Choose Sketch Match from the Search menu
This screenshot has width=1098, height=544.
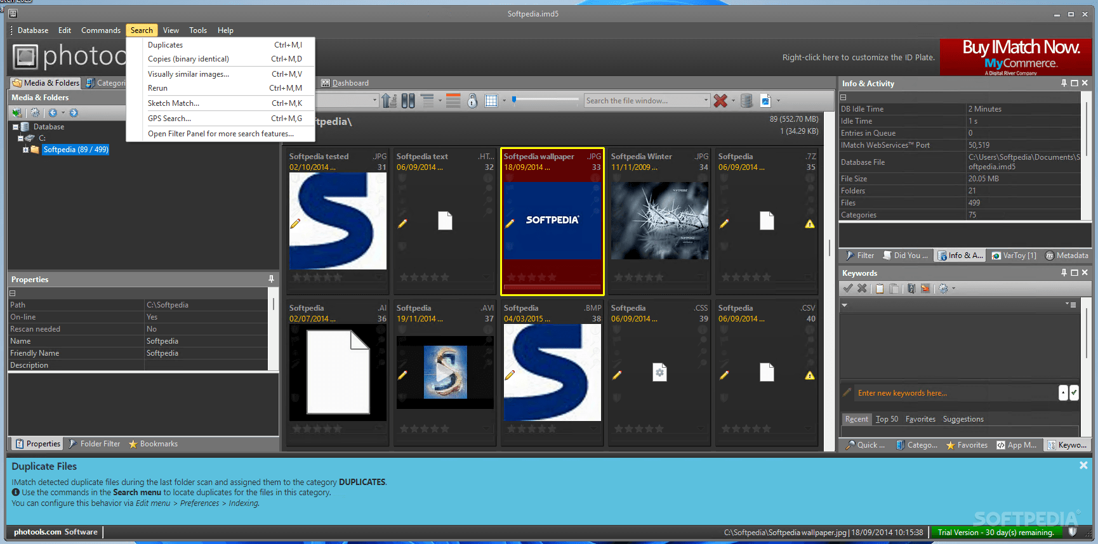(221, 103)
